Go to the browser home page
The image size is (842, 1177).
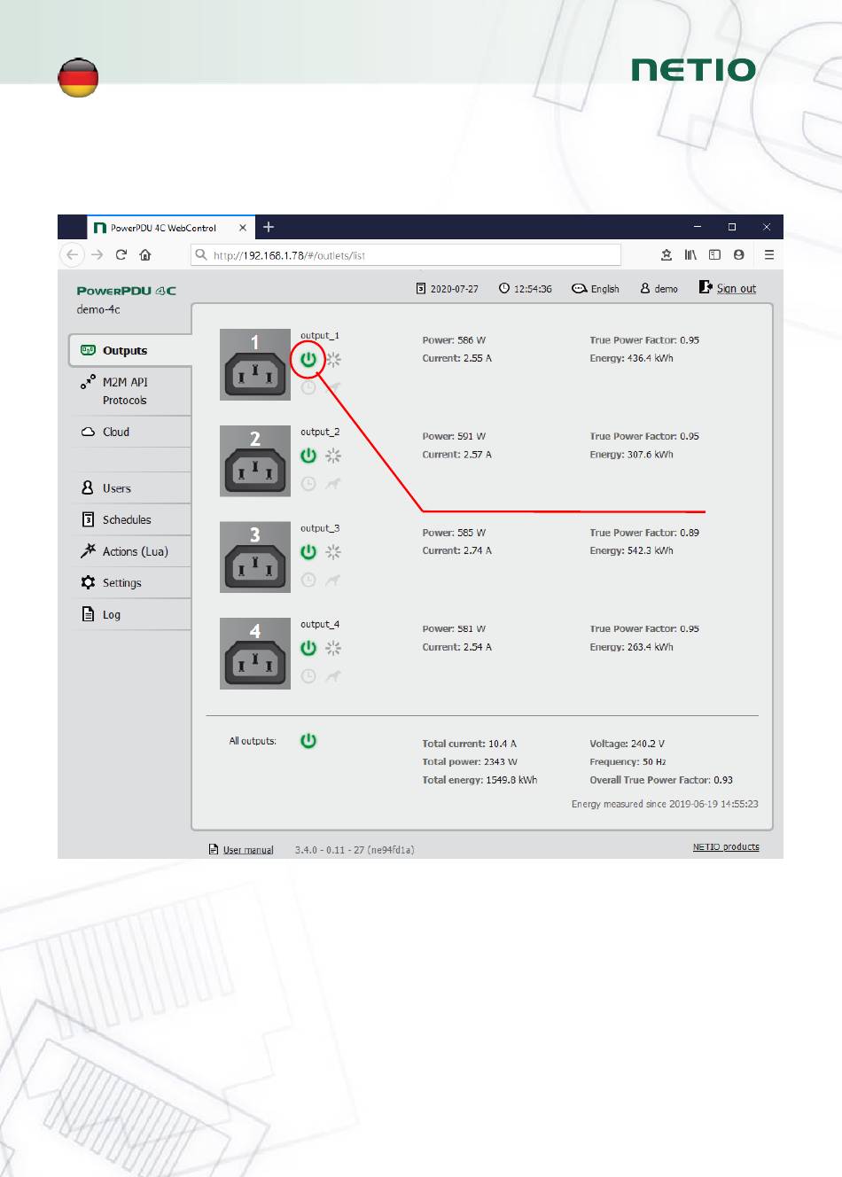[x=145, y=255]
